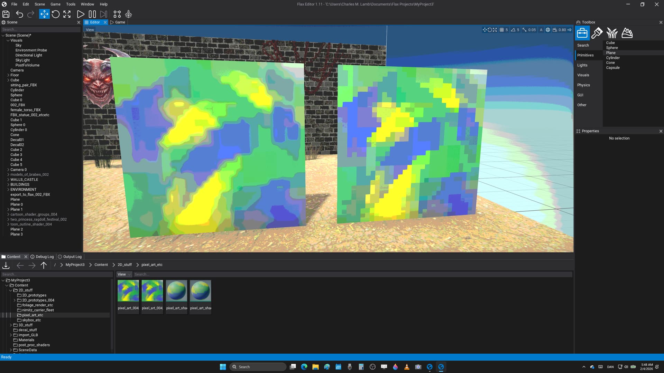The height and width of the screenshot is (373, 664).
Task: Open the Paint tab in Toolbox
Action: tap(597, 33)
